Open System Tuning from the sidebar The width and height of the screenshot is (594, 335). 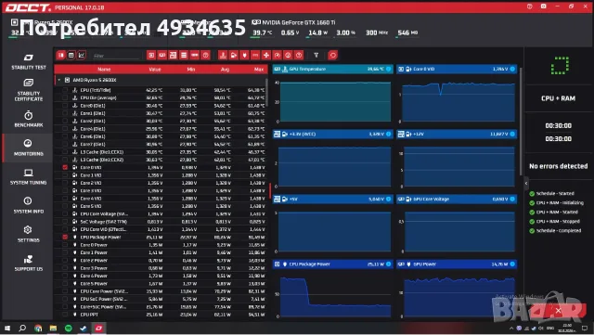tap(29, 176)
